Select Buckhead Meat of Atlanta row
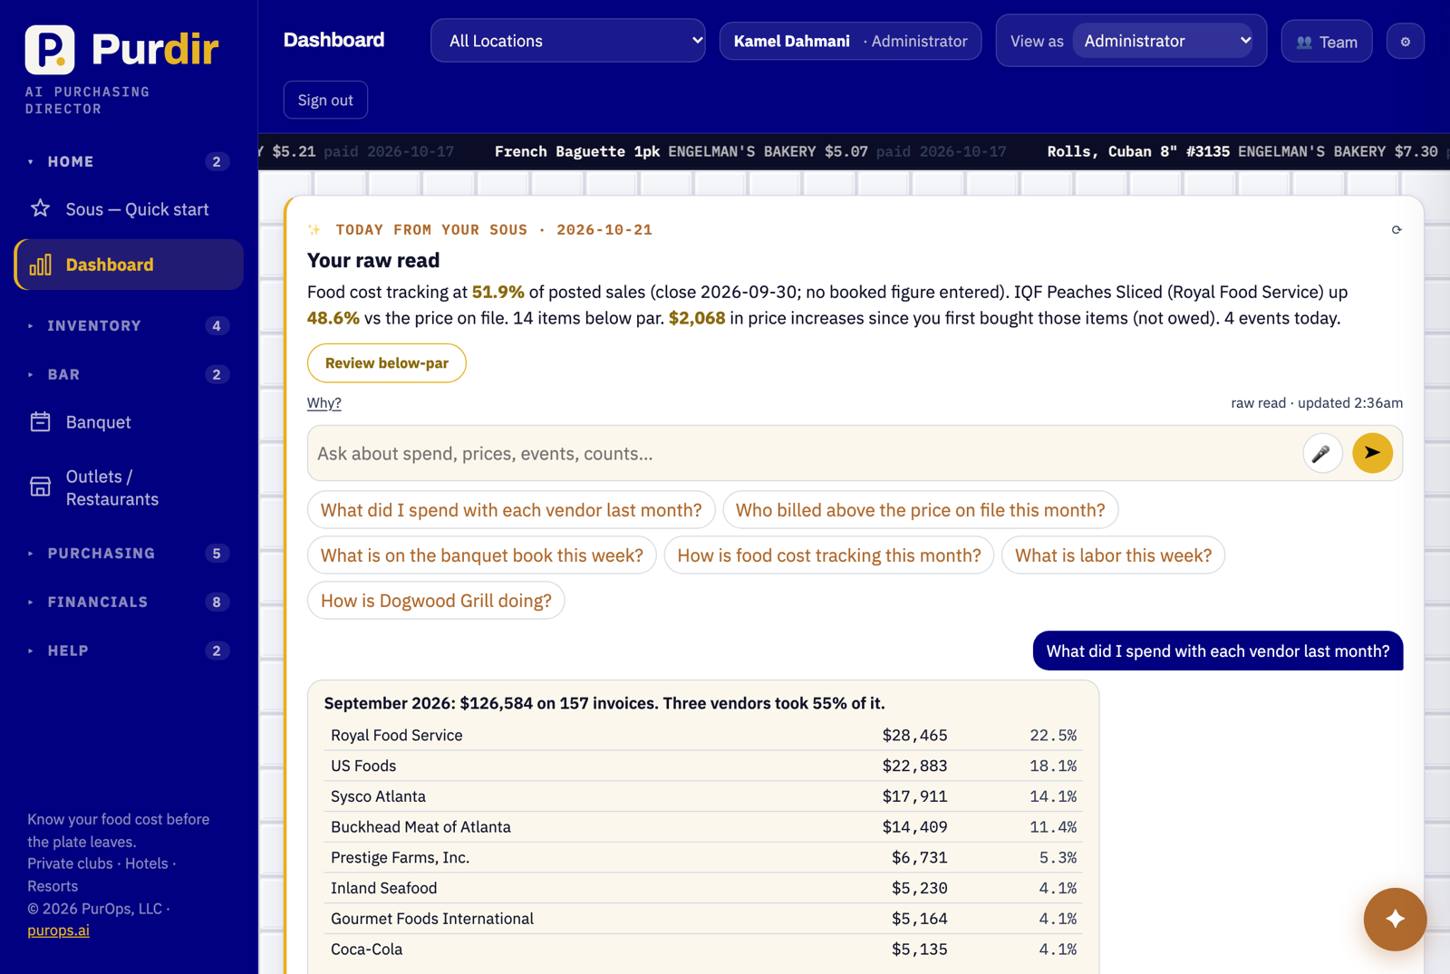The image size is (1450, 974). [x=703, y=827]
